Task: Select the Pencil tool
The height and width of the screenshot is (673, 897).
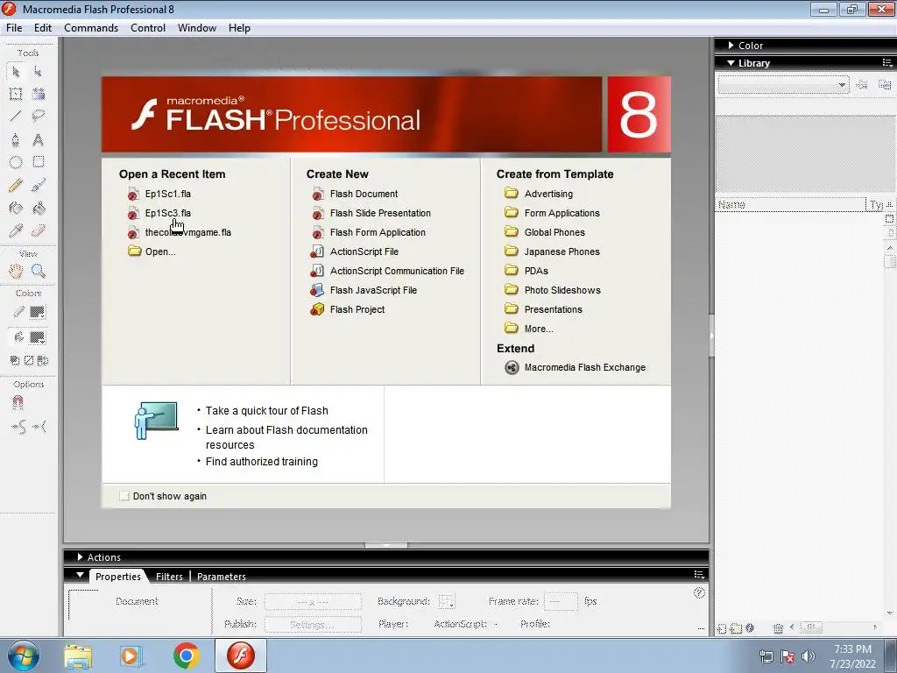Action: coord(16,185)
